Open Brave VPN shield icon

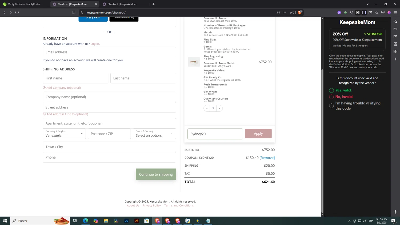coord(383,13)
